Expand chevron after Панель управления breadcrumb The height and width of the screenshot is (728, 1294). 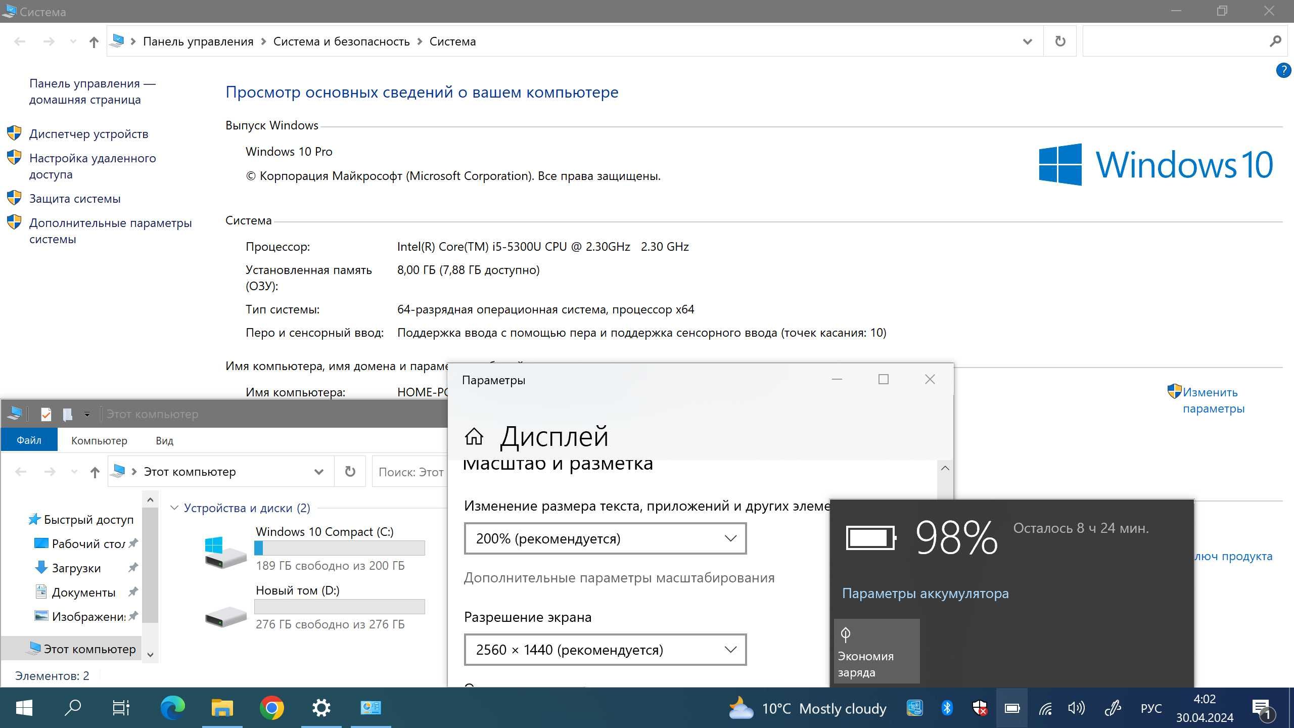point(263,41)
